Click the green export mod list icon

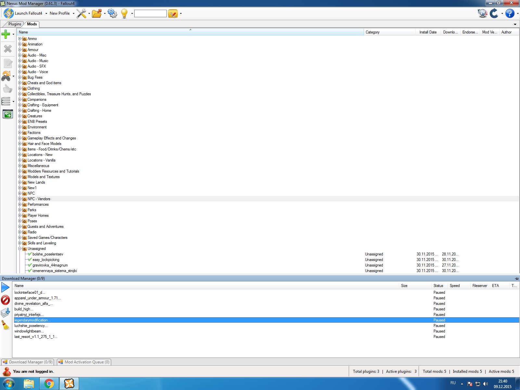click(x=7, y=114)
